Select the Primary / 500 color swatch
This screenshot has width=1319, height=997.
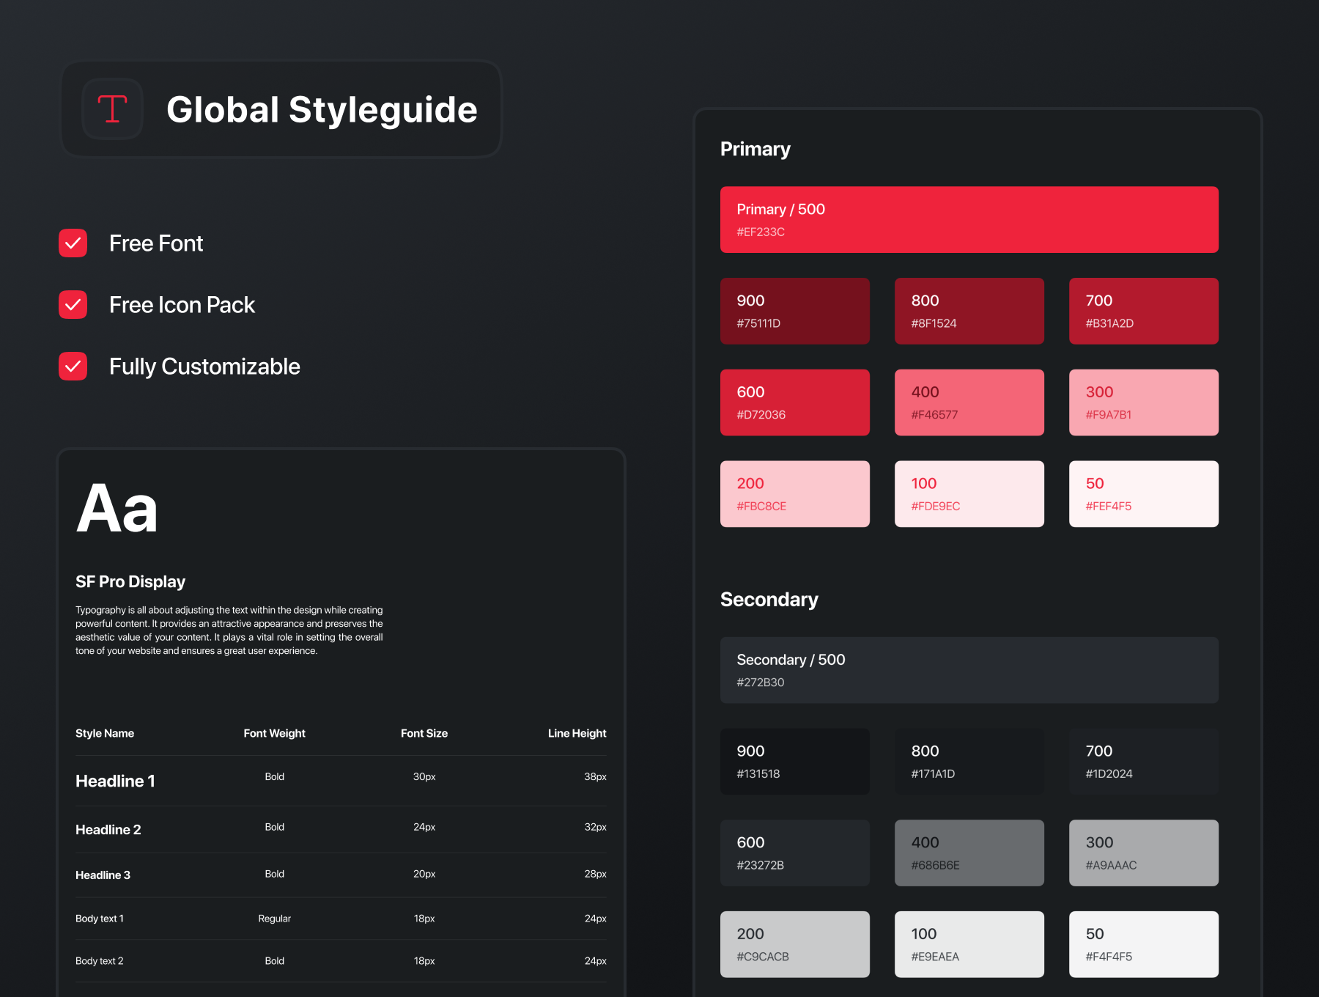pyautogui.click(x=969, y=220)
